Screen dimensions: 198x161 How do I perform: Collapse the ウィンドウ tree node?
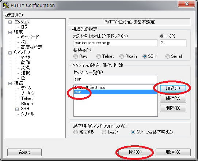tap(10, 53)
